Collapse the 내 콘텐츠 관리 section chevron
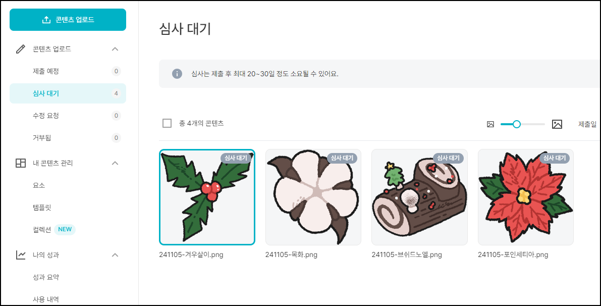Image resolution: width=601 pixels, height=306 pixels. coord(115,163)
